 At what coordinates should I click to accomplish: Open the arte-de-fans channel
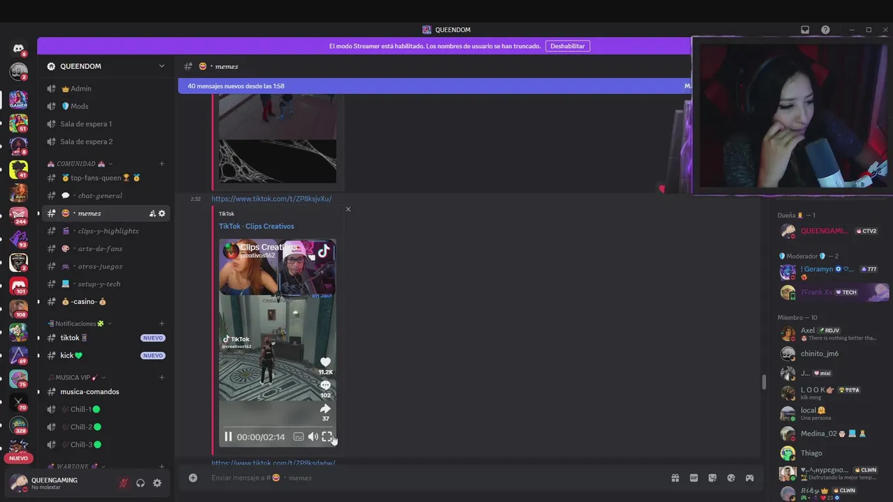106,248
